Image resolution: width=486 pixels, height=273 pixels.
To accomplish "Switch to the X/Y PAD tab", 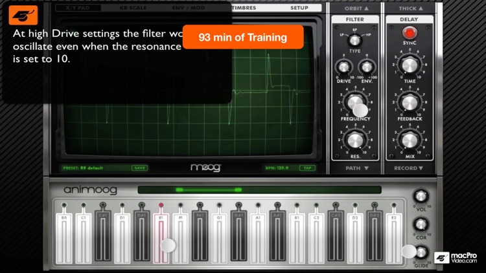I will point(78,8).
